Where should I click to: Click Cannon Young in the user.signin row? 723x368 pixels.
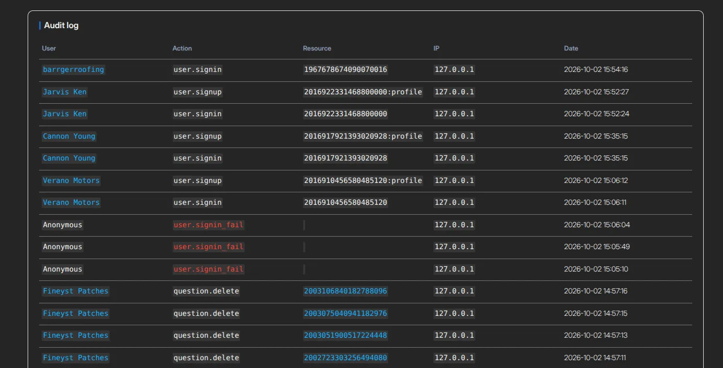pos(69,158)
